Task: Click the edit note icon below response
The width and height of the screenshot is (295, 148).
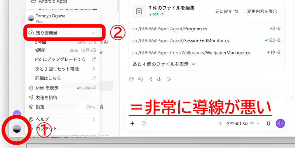Action: (169, 80)
